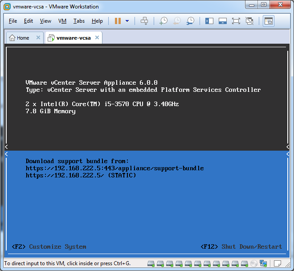Click the window resize grip corner
This screenshot has width=294, height=271.
pyautogui.click(x=287, y=264)
